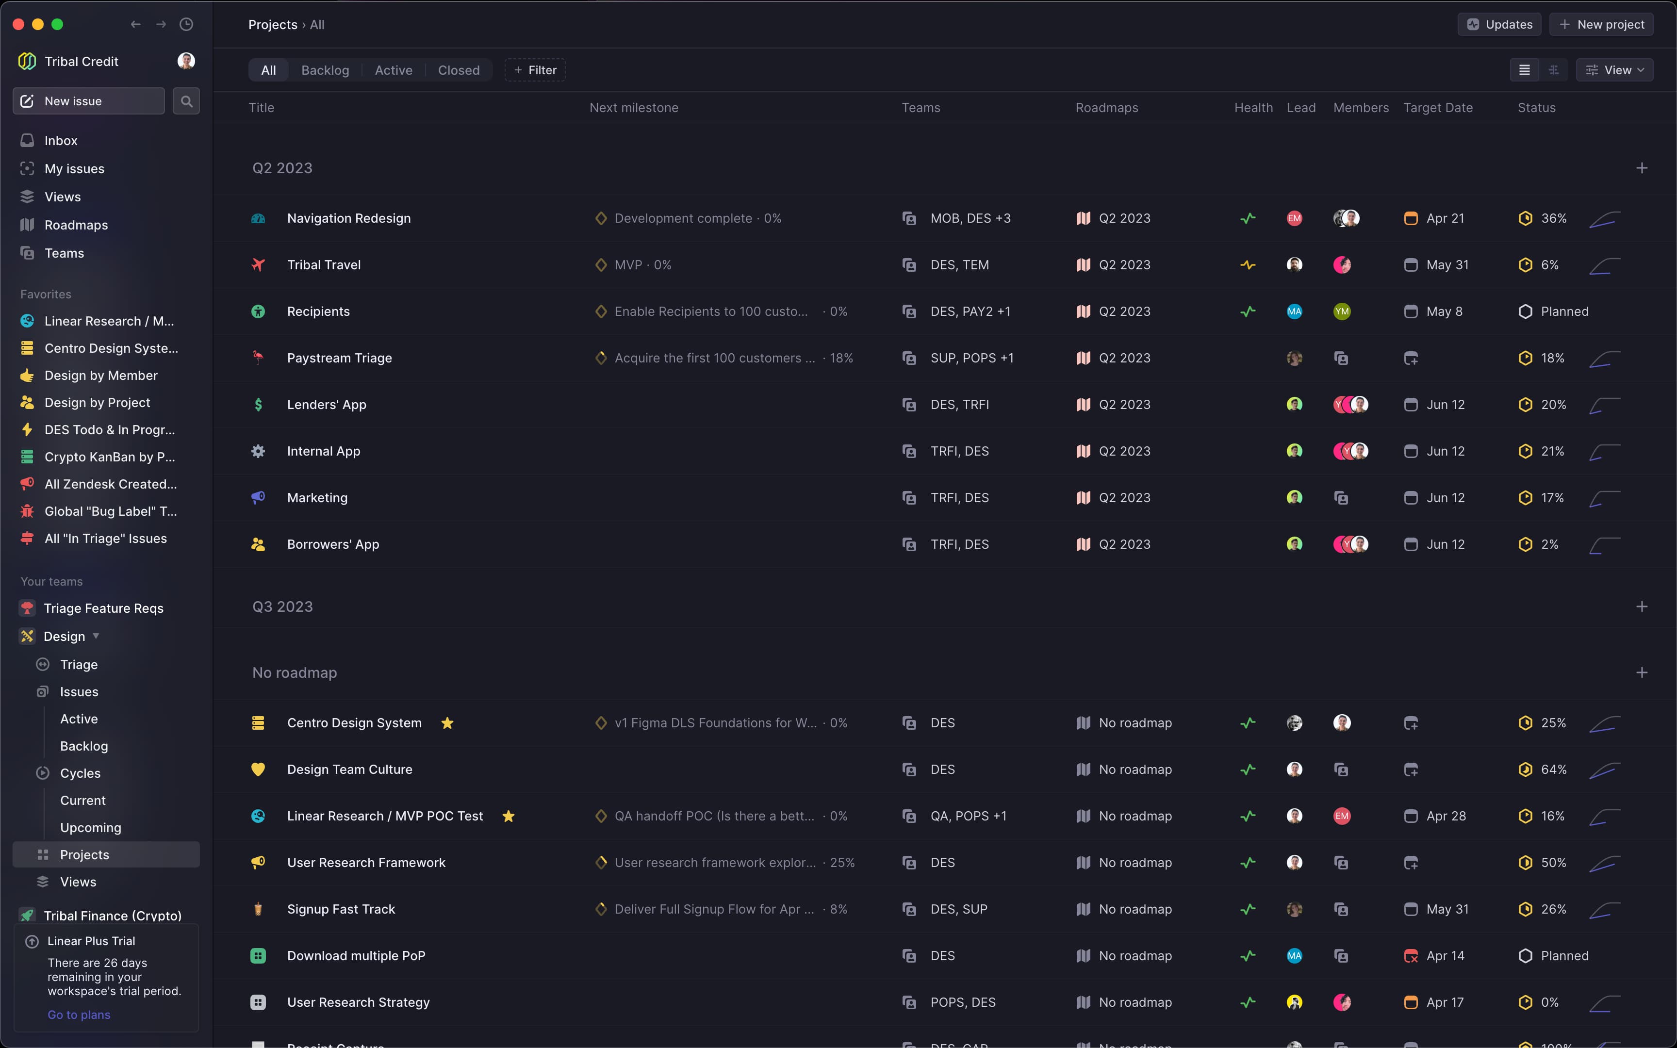This screenshot has width=1677, height=1048.
Task: Click the Filter button
Action: 535,70
